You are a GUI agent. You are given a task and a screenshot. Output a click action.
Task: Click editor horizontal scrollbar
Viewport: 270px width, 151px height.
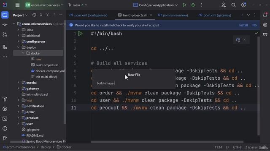pyautogui.click(x=167, y=142)
